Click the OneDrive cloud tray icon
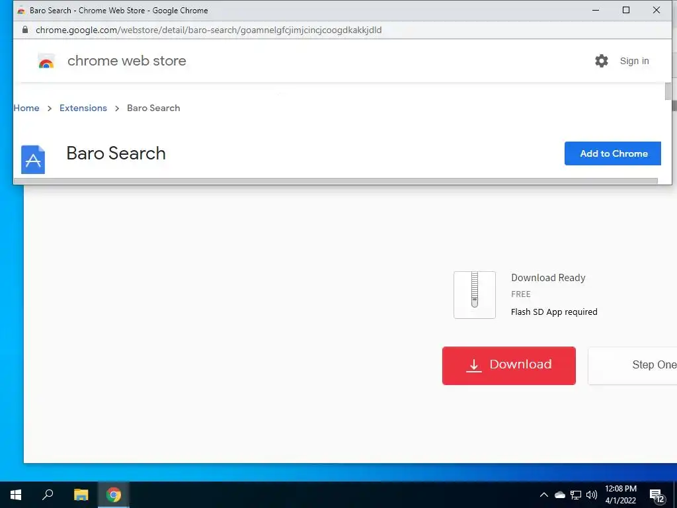 tap(559, 495)
